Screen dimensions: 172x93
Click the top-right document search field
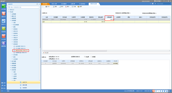point(163,4)
